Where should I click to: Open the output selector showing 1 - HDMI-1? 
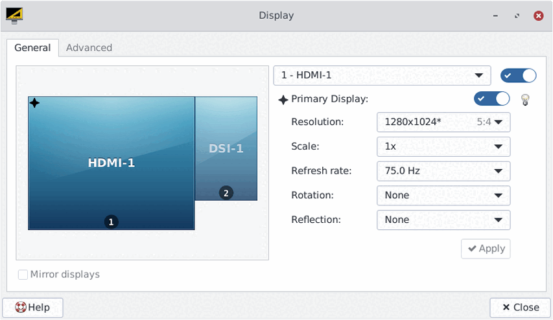pos(382,75)
